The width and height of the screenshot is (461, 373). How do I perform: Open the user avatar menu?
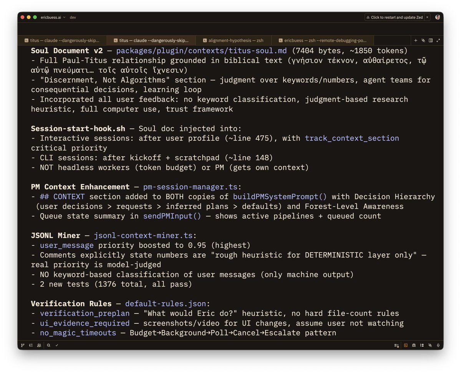438,17
